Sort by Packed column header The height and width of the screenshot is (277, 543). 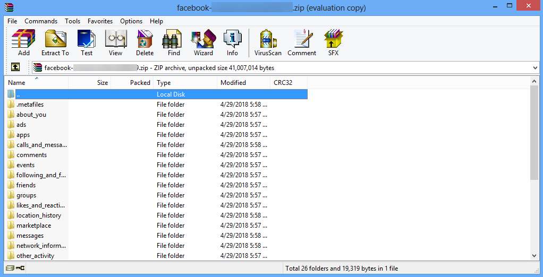[132, 83]
